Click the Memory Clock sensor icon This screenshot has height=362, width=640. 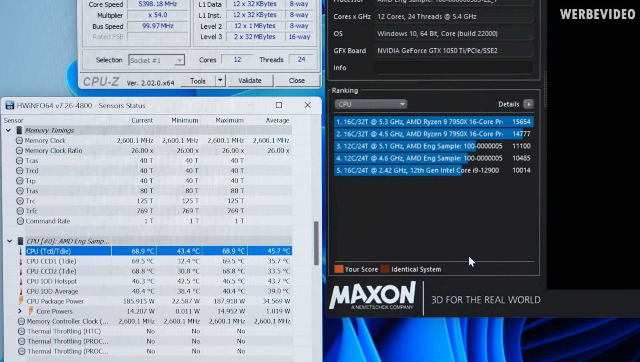(x=19, y=140)
